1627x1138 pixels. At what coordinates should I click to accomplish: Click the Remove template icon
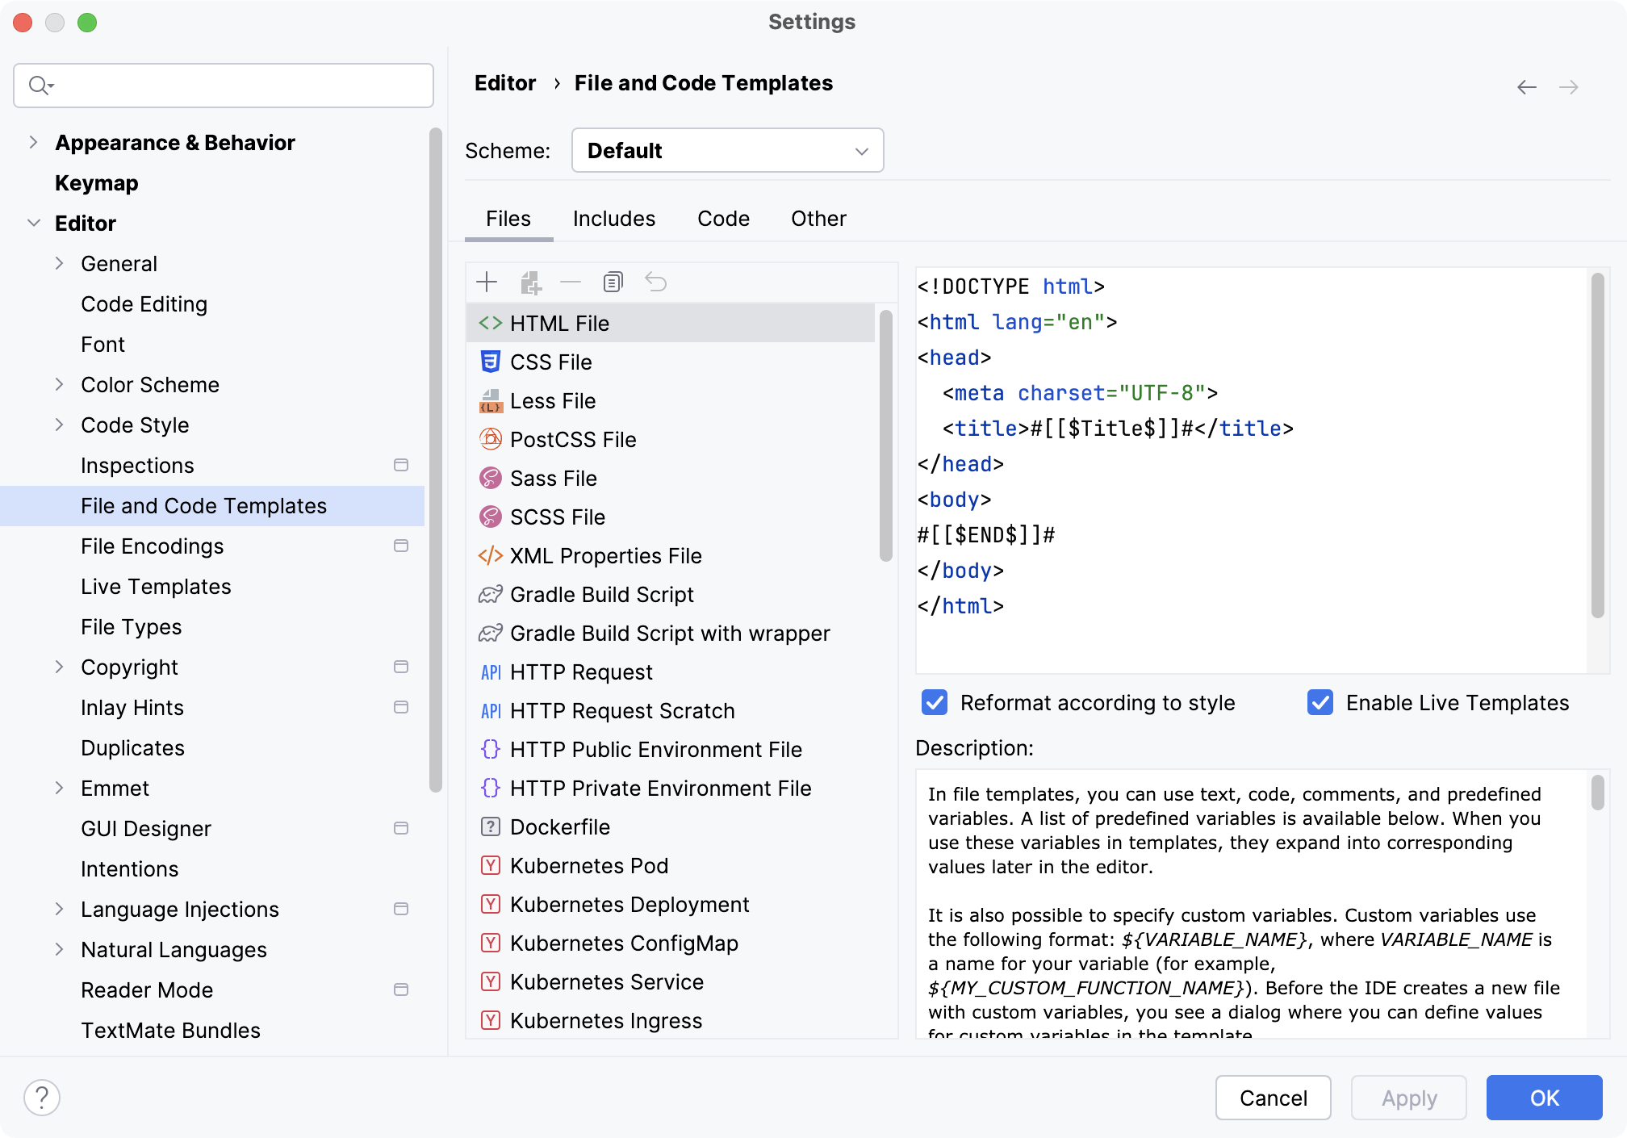point(571,282)
